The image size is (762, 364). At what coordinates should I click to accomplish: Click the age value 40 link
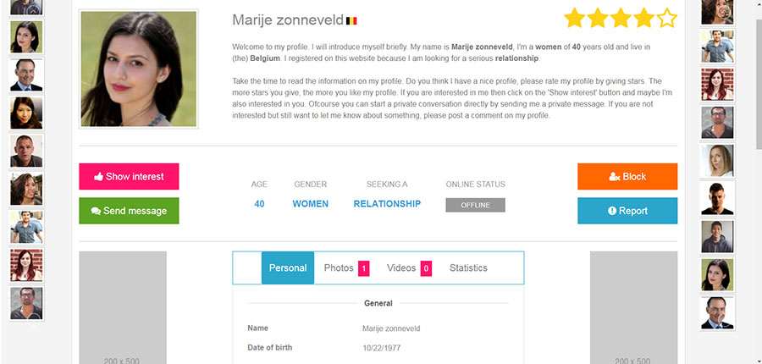pos(259,204)
